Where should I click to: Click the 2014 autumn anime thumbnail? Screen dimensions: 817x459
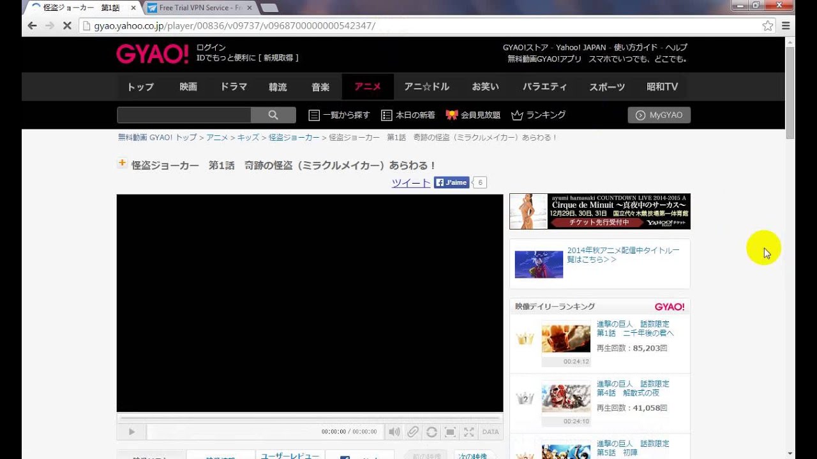(x=539, y=264)
